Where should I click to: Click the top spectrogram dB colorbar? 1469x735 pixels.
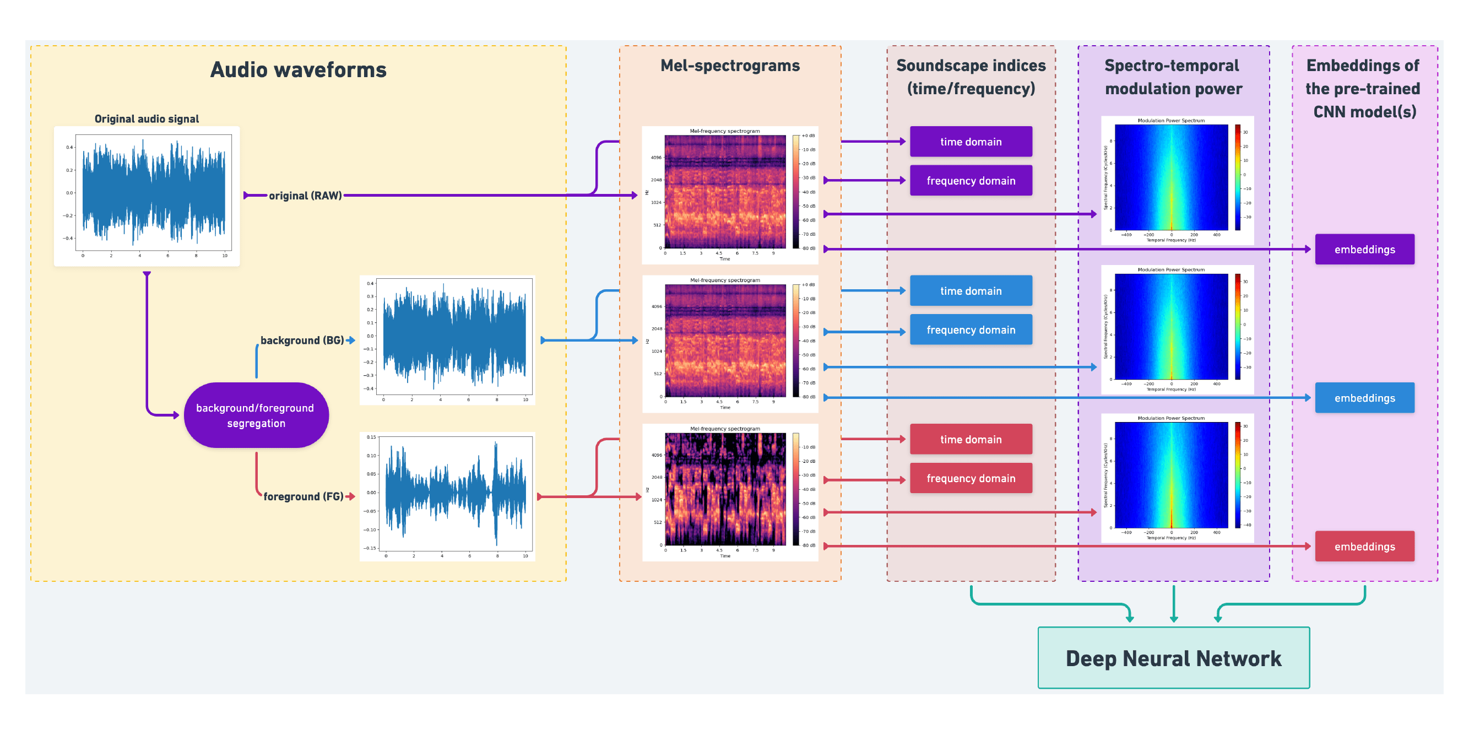coord(795,192)
